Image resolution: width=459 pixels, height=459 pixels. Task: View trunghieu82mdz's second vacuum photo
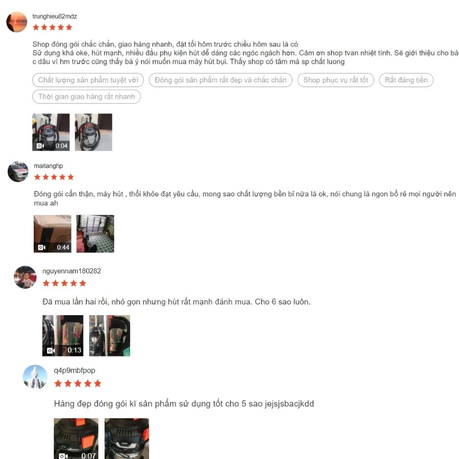tap(93, 132)
